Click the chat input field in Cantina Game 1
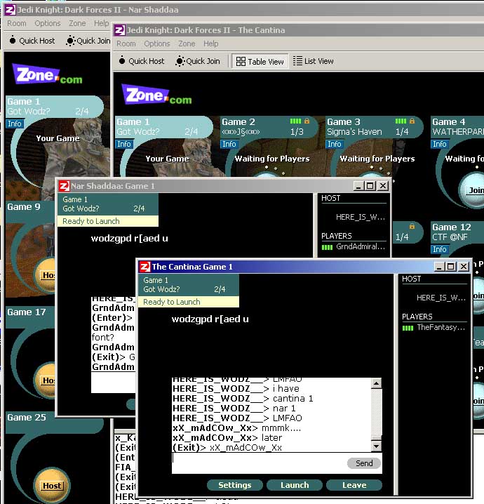 click(x=259, y=463)
